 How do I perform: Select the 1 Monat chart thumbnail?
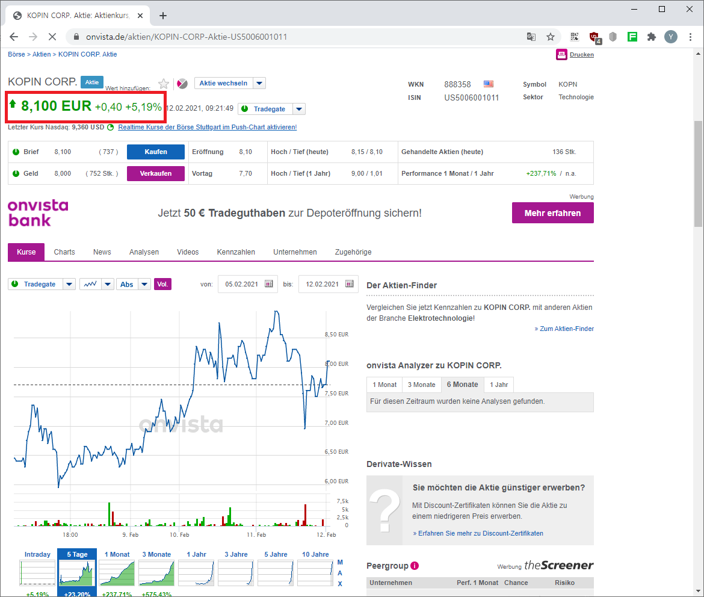(x=117, y=572)
